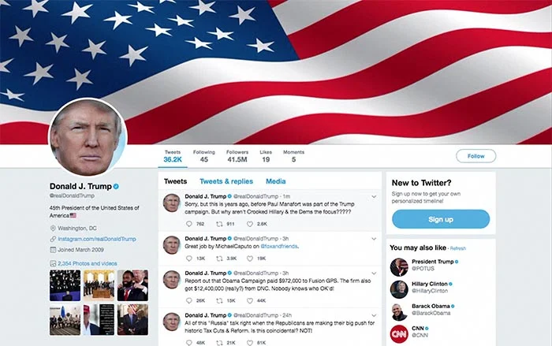Click the verified badge beside profile name
The width and height of the screenshot is (552, 346).
[116, 186]
